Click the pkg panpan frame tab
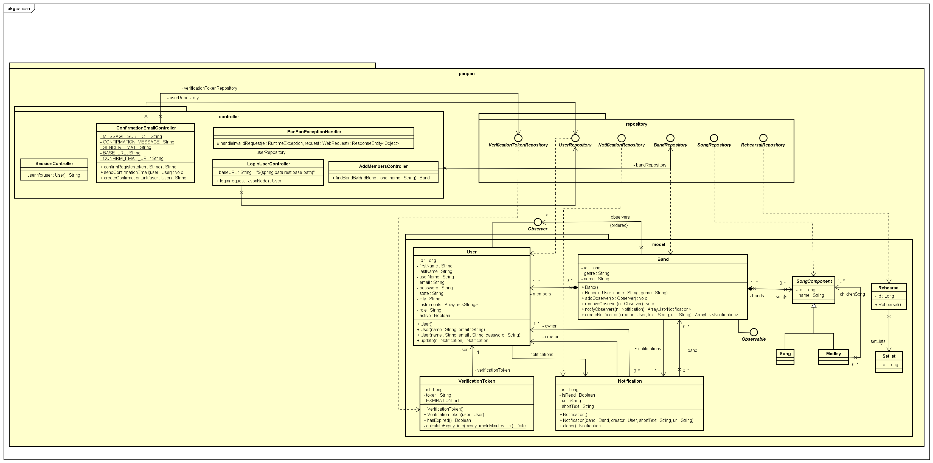933x463 pixels. pyautogui.click(x=19, y=8)
